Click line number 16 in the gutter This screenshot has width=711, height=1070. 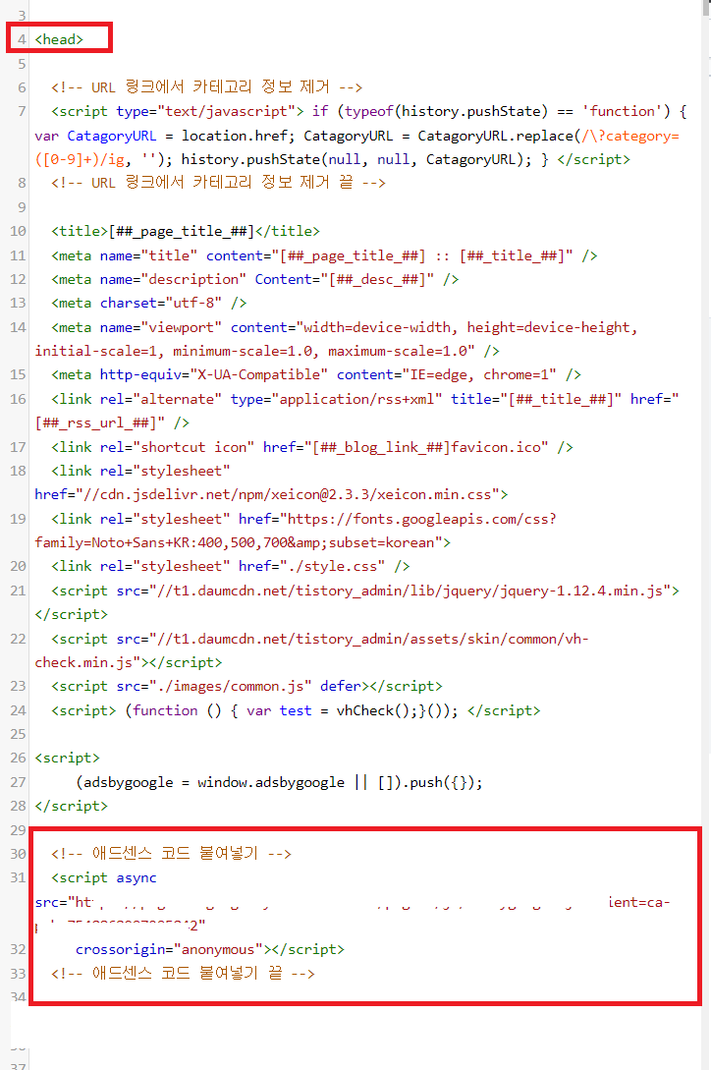(x=18, y=399)
